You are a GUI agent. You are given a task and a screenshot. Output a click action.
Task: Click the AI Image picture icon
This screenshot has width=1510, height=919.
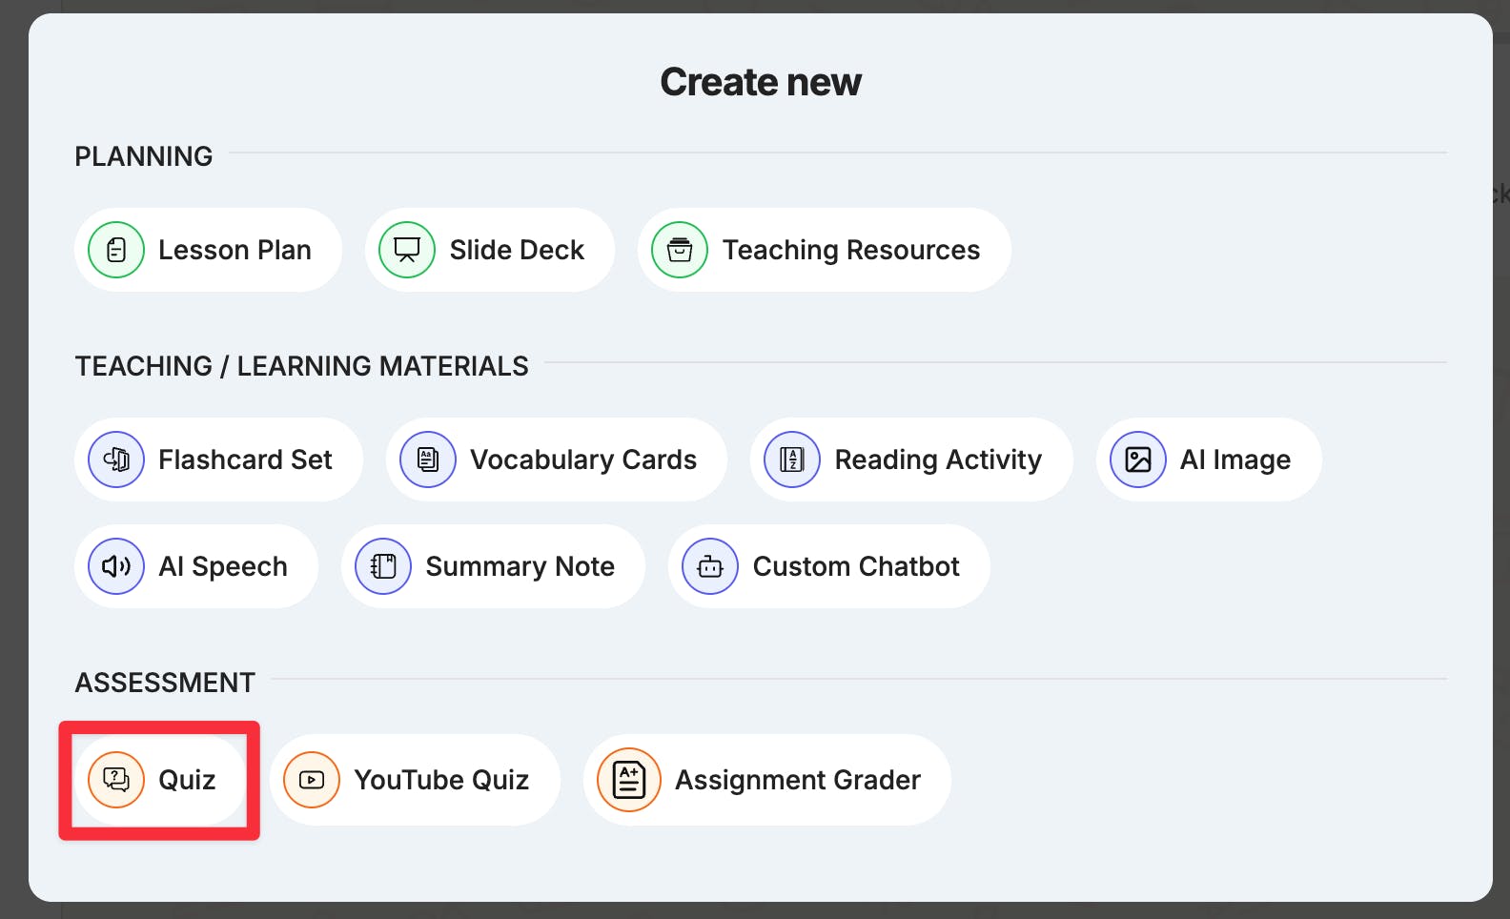pos(1138,459)
